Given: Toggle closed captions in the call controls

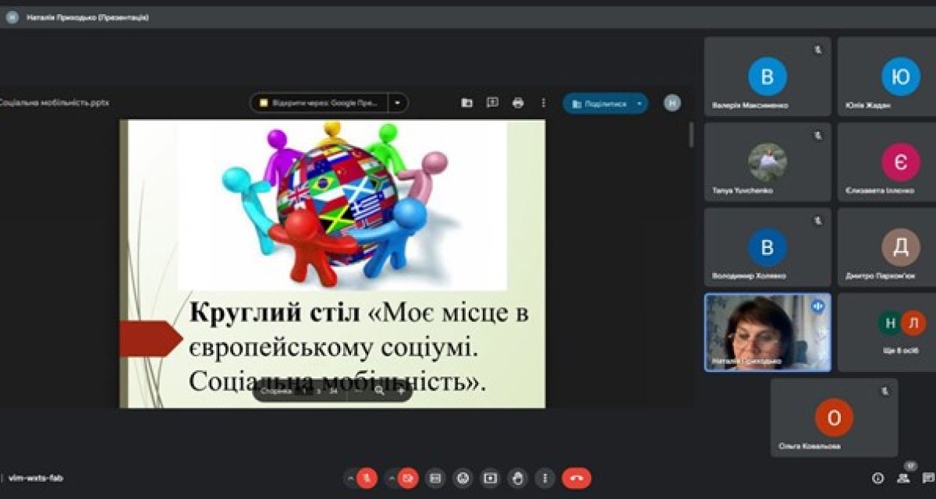Looking at the screenshot, I should 435,478.
